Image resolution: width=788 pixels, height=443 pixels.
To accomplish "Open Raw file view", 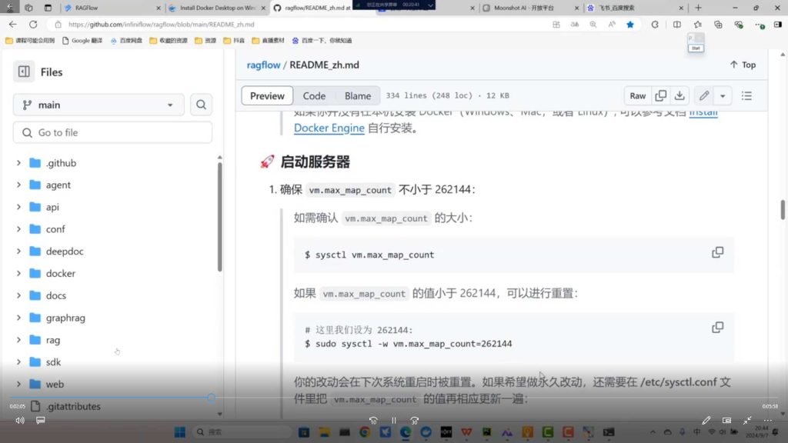I will (x=638, y=95).
